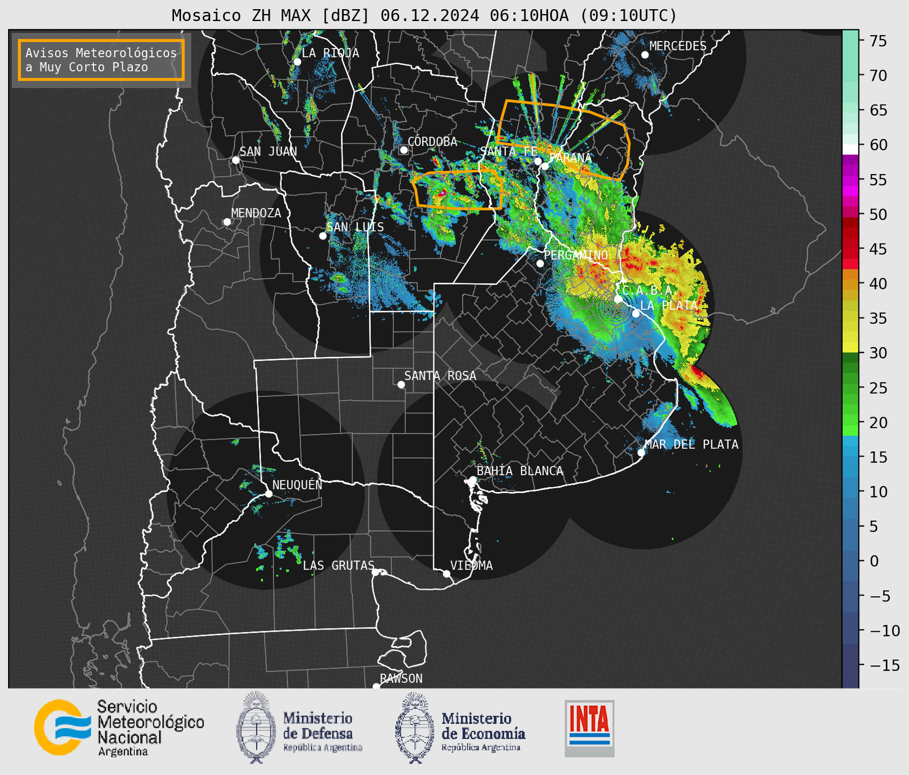The height and width of the screenshot is (775, 909).
Task: Click the Las Grutas city marker
Action: click(376, 572)
